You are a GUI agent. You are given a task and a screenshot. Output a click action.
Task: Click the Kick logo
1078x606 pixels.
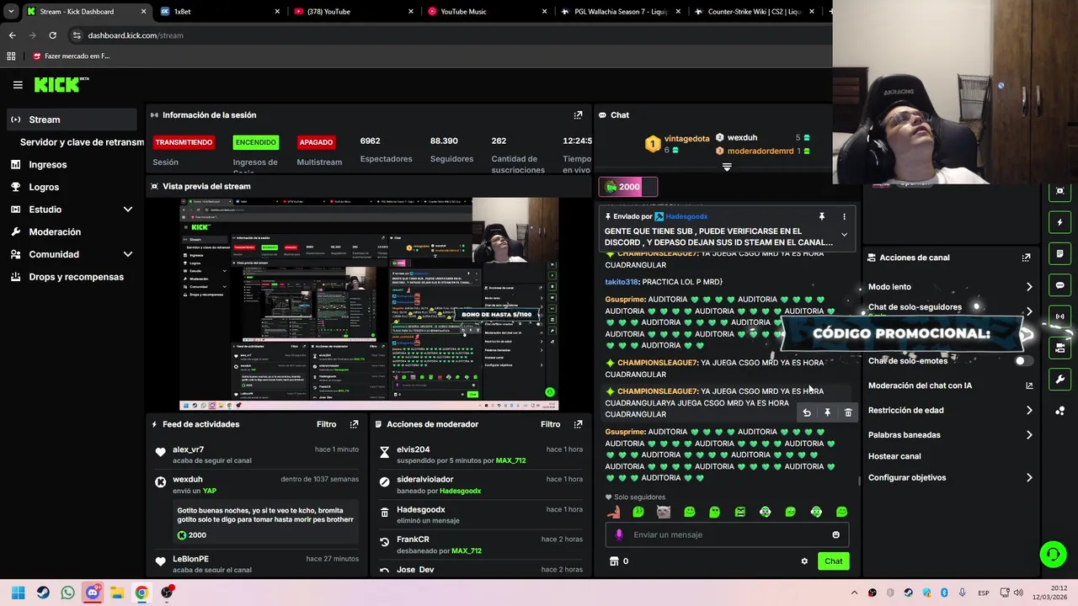(x=61, y=84)
